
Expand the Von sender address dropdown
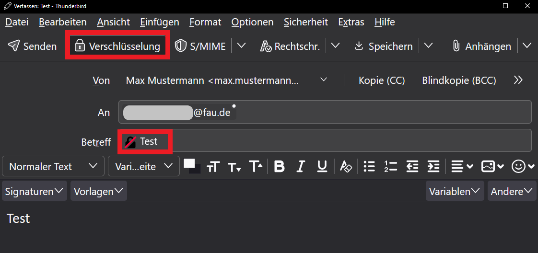coord(324,80)
